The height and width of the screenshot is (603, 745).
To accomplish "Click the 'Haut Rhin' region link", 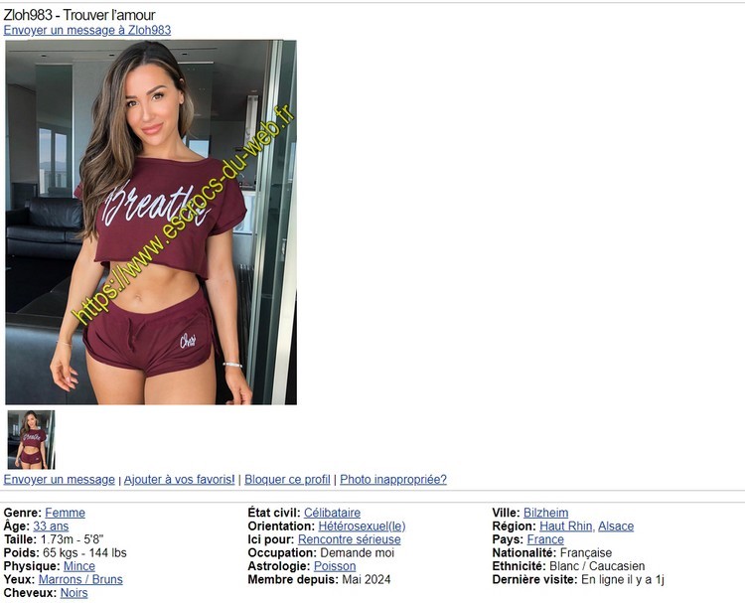I will pyautogui.click(x=566, y=527).
